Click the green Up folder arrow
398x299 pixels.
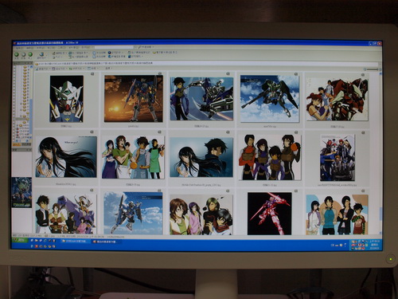(x=30, y=54)
